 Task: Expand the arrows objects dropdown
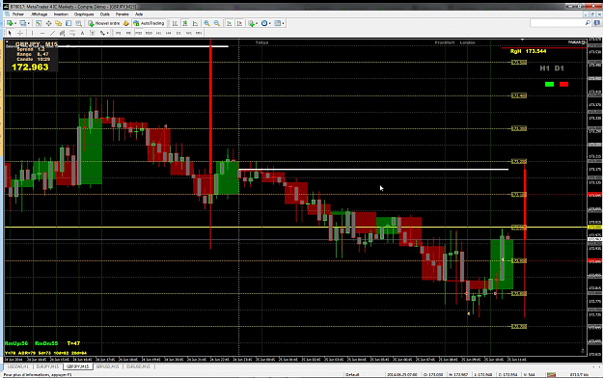click(x=108, y=33)
